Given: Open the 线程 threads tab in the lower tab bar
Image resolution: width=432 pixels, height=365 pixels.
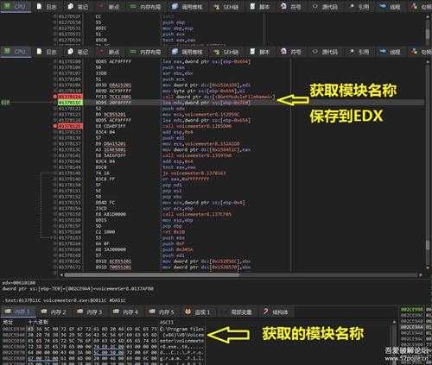Looking at the screenshot, I should [x=391, y=52].
